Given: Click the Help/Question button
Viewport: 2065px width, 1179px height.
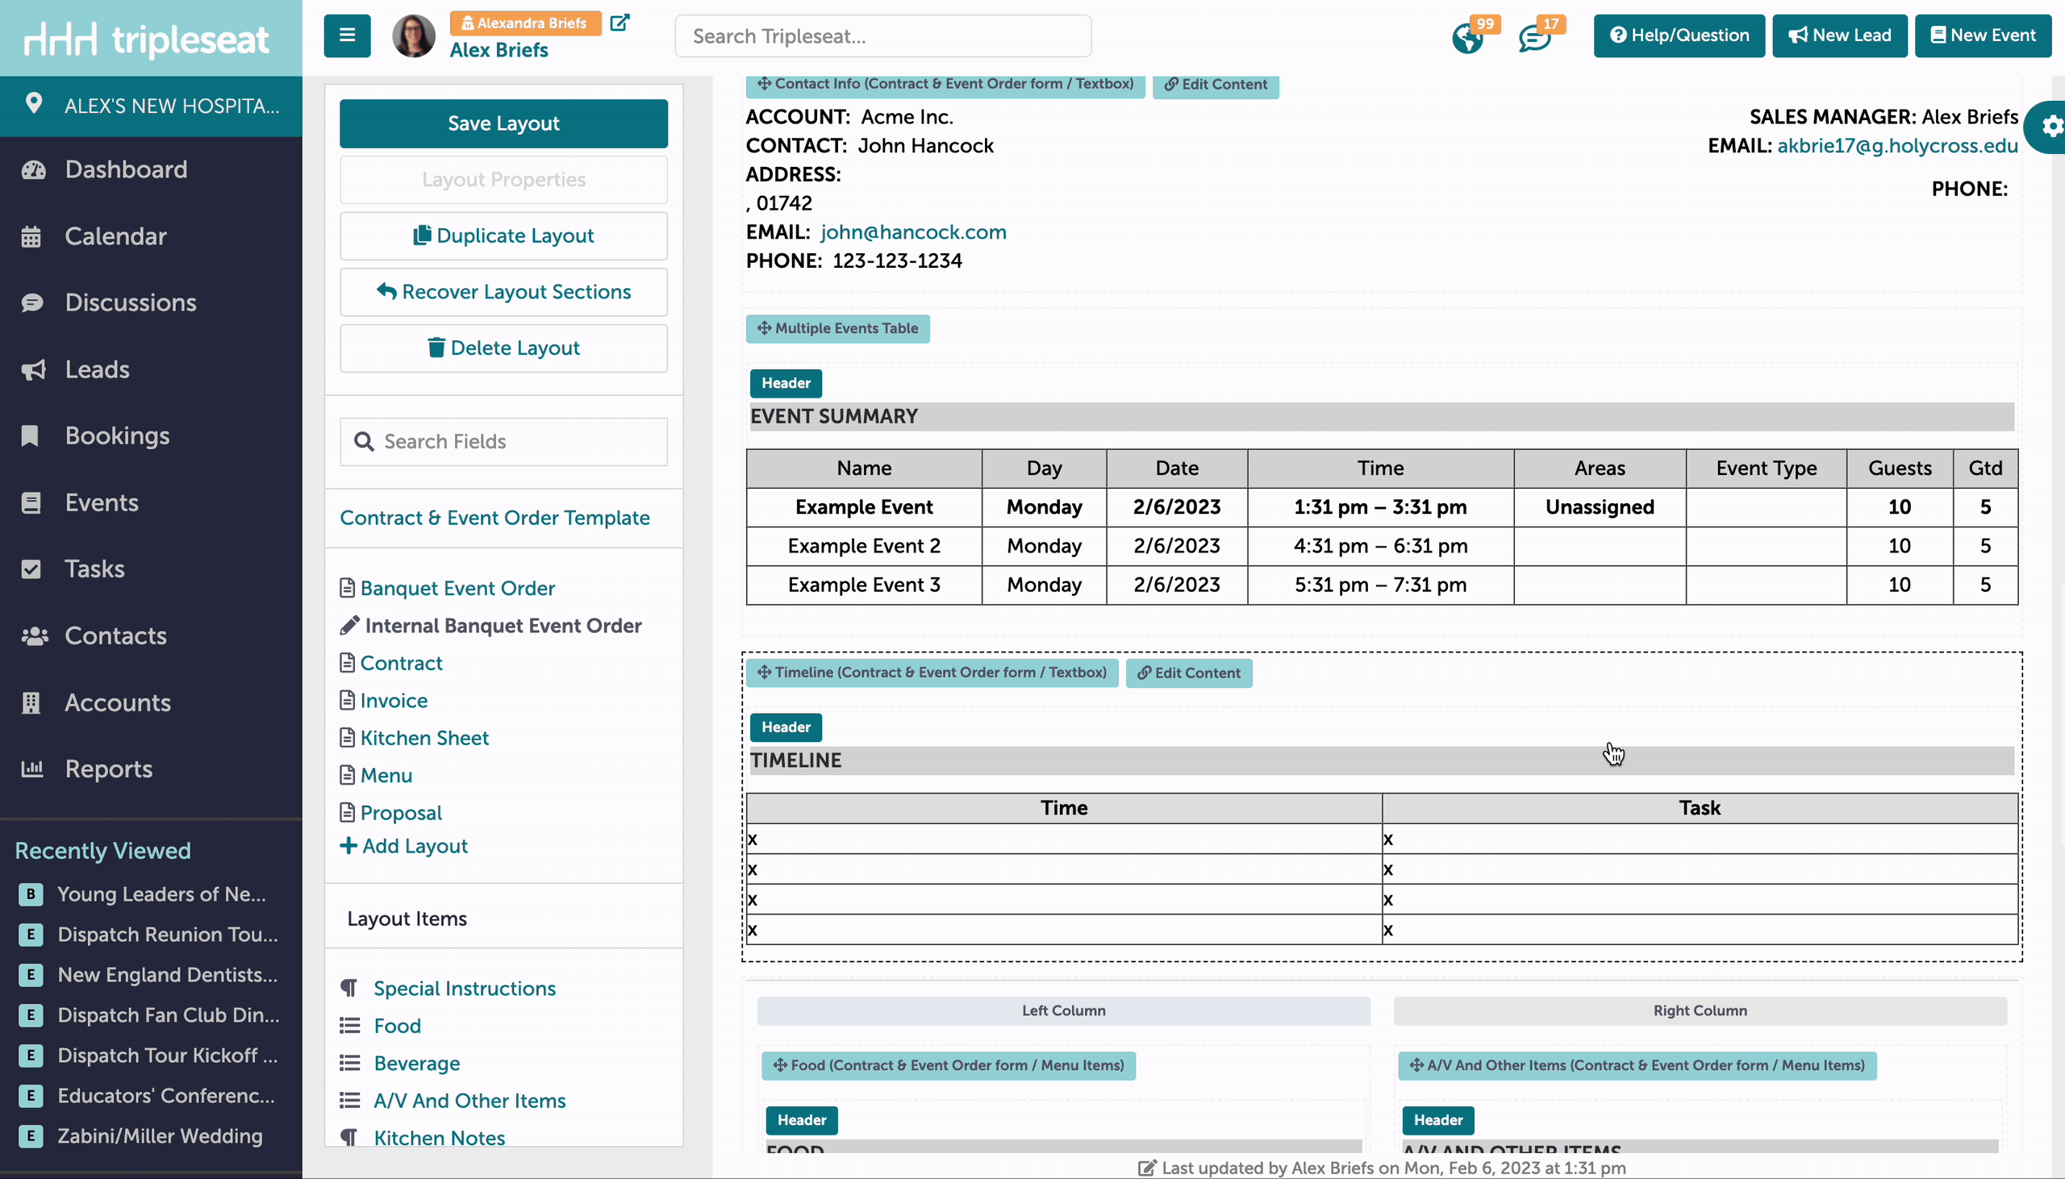Looking at the screenshot, I should [x=1679, y=35].
